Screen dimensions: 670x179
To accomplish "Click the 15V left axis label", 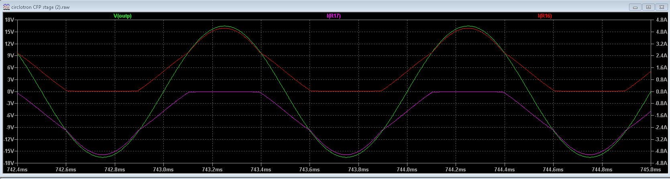I will [x=9, y=32].
